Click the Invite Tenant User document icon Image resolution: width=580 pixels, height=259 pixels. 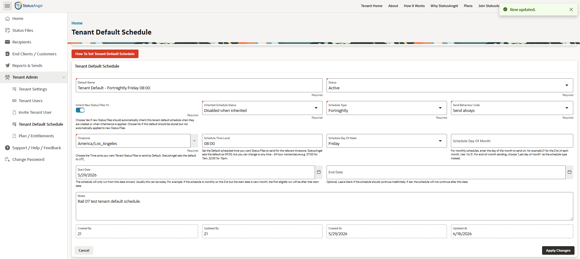pyautogui.click(x=14, y=112)
